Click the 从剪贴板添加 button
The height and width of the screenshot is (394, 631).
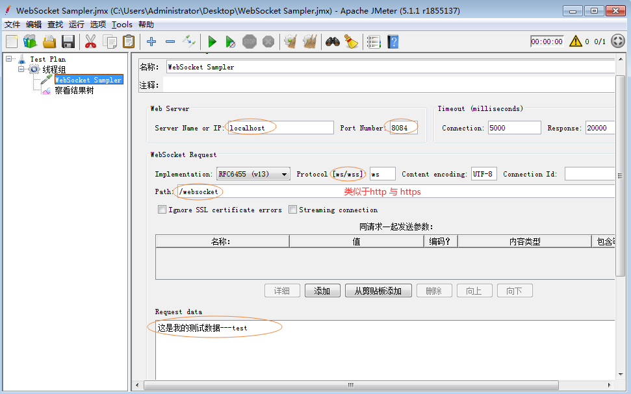(378, 291)
